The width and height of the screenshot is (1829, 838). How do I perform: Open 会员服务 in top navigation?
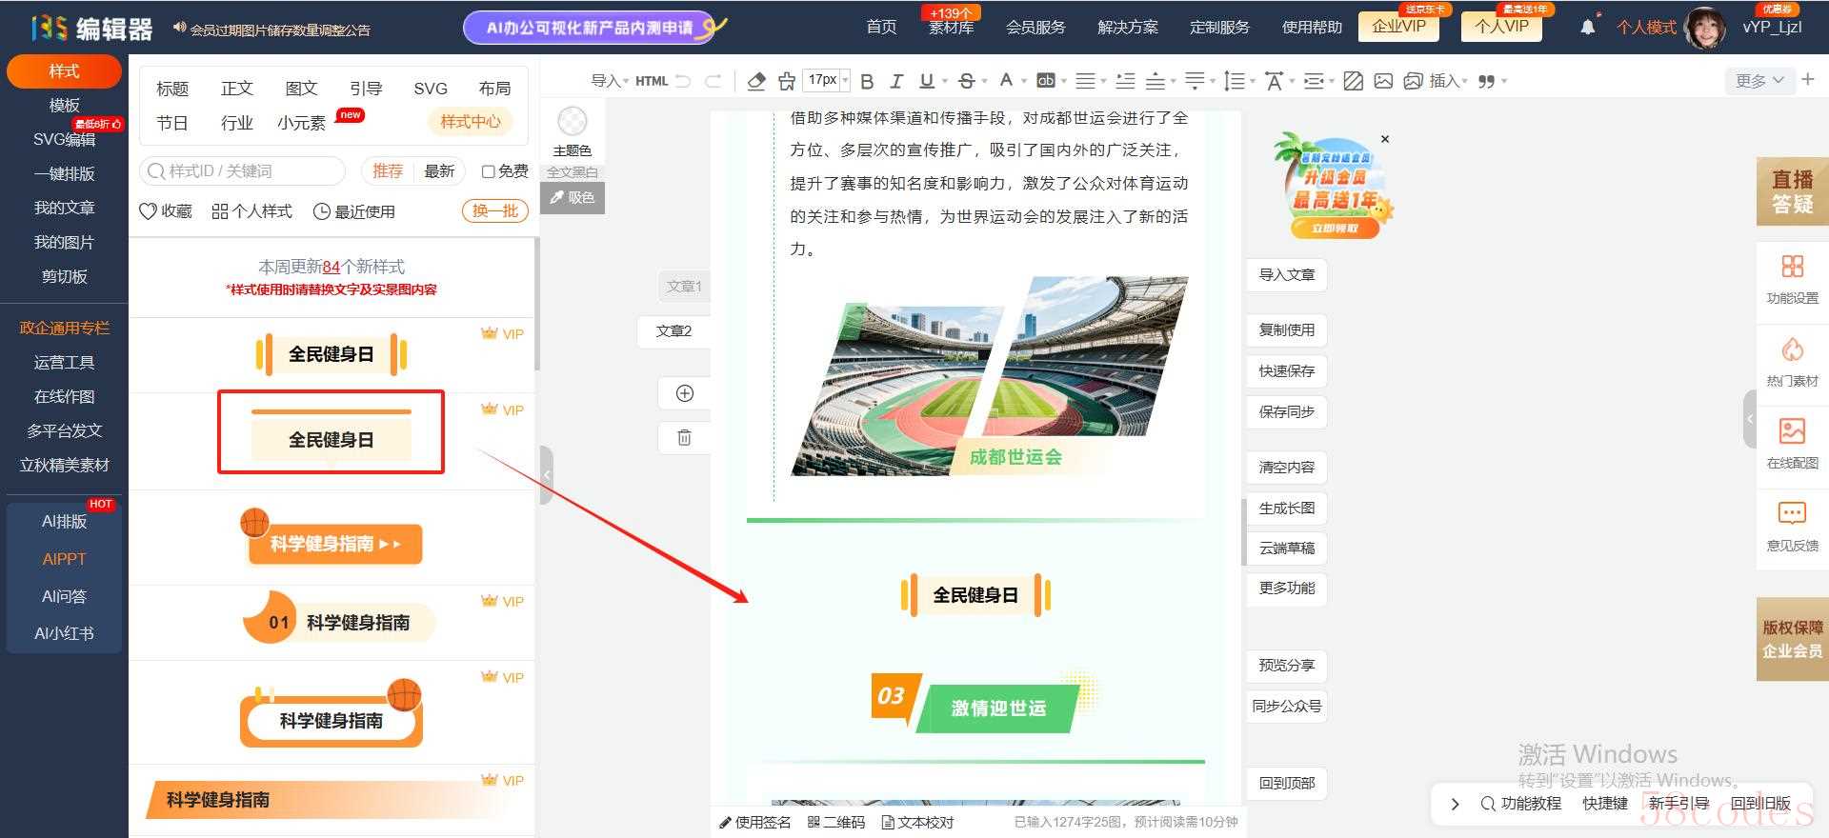pyautogui.click(x=1035, y=28)
